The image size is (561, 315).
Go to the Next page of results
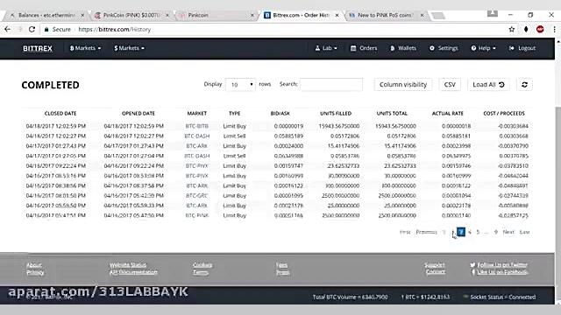508,232
